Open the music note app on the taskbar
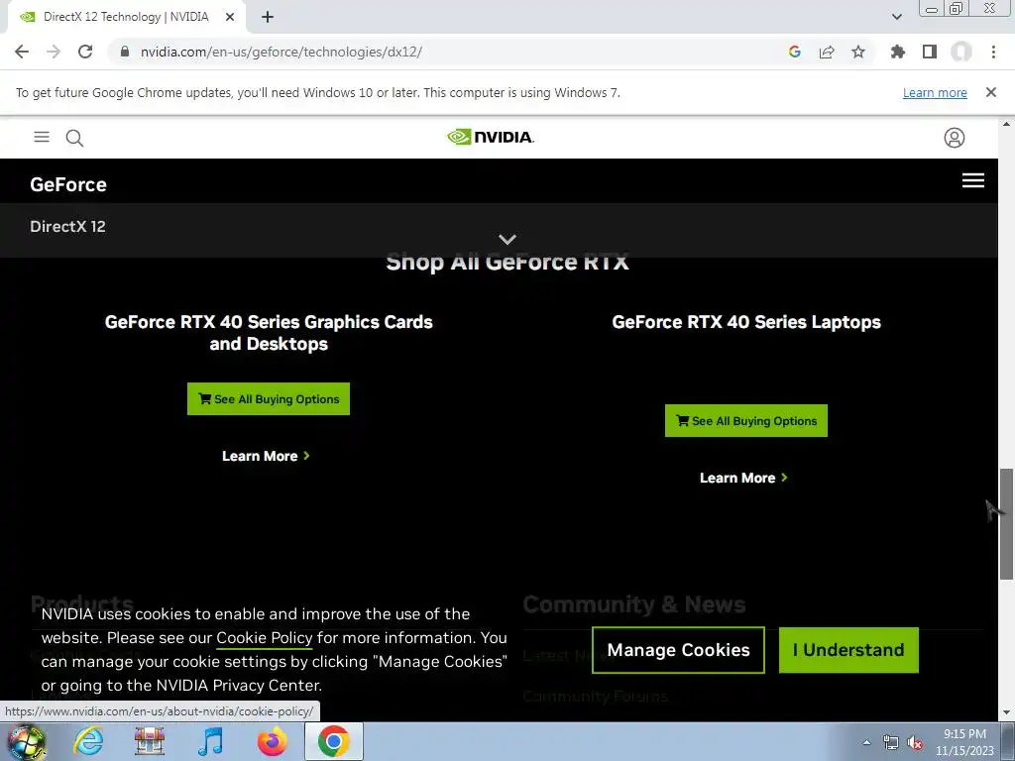1015x761 pixels. point(210,741)
